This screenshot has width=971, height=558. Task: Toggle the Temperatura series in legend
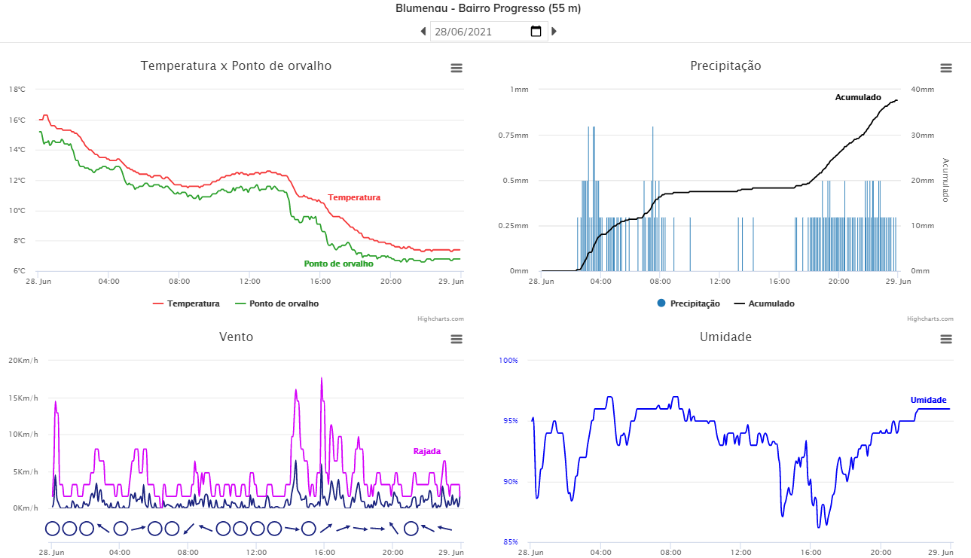(x=186, y=303)
